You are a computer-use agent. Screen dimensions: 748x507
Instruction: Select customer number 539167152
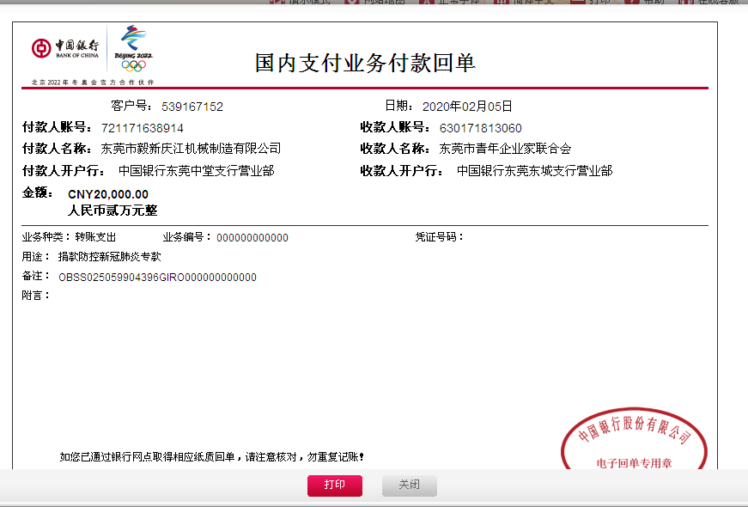coord(192,107)
